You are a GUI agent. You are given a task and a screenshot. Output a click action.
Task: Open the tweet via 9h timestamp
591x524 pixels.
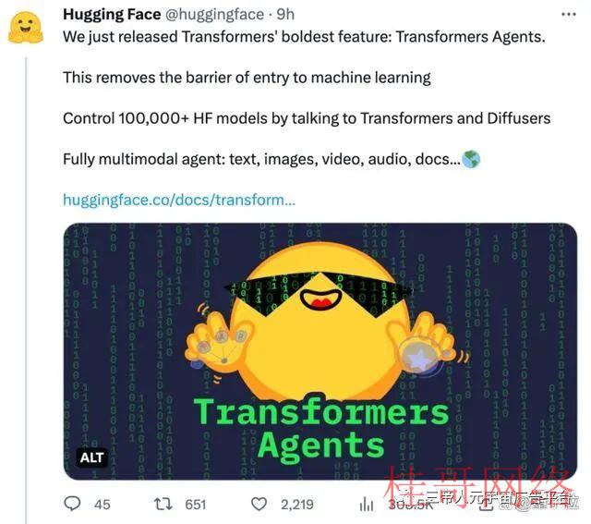coord(285,15)
